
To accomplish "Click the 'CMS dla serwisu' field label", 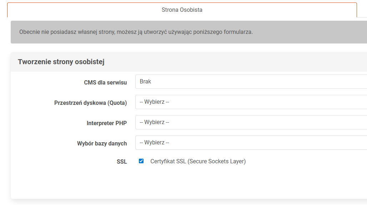I will tap(105, 82).
